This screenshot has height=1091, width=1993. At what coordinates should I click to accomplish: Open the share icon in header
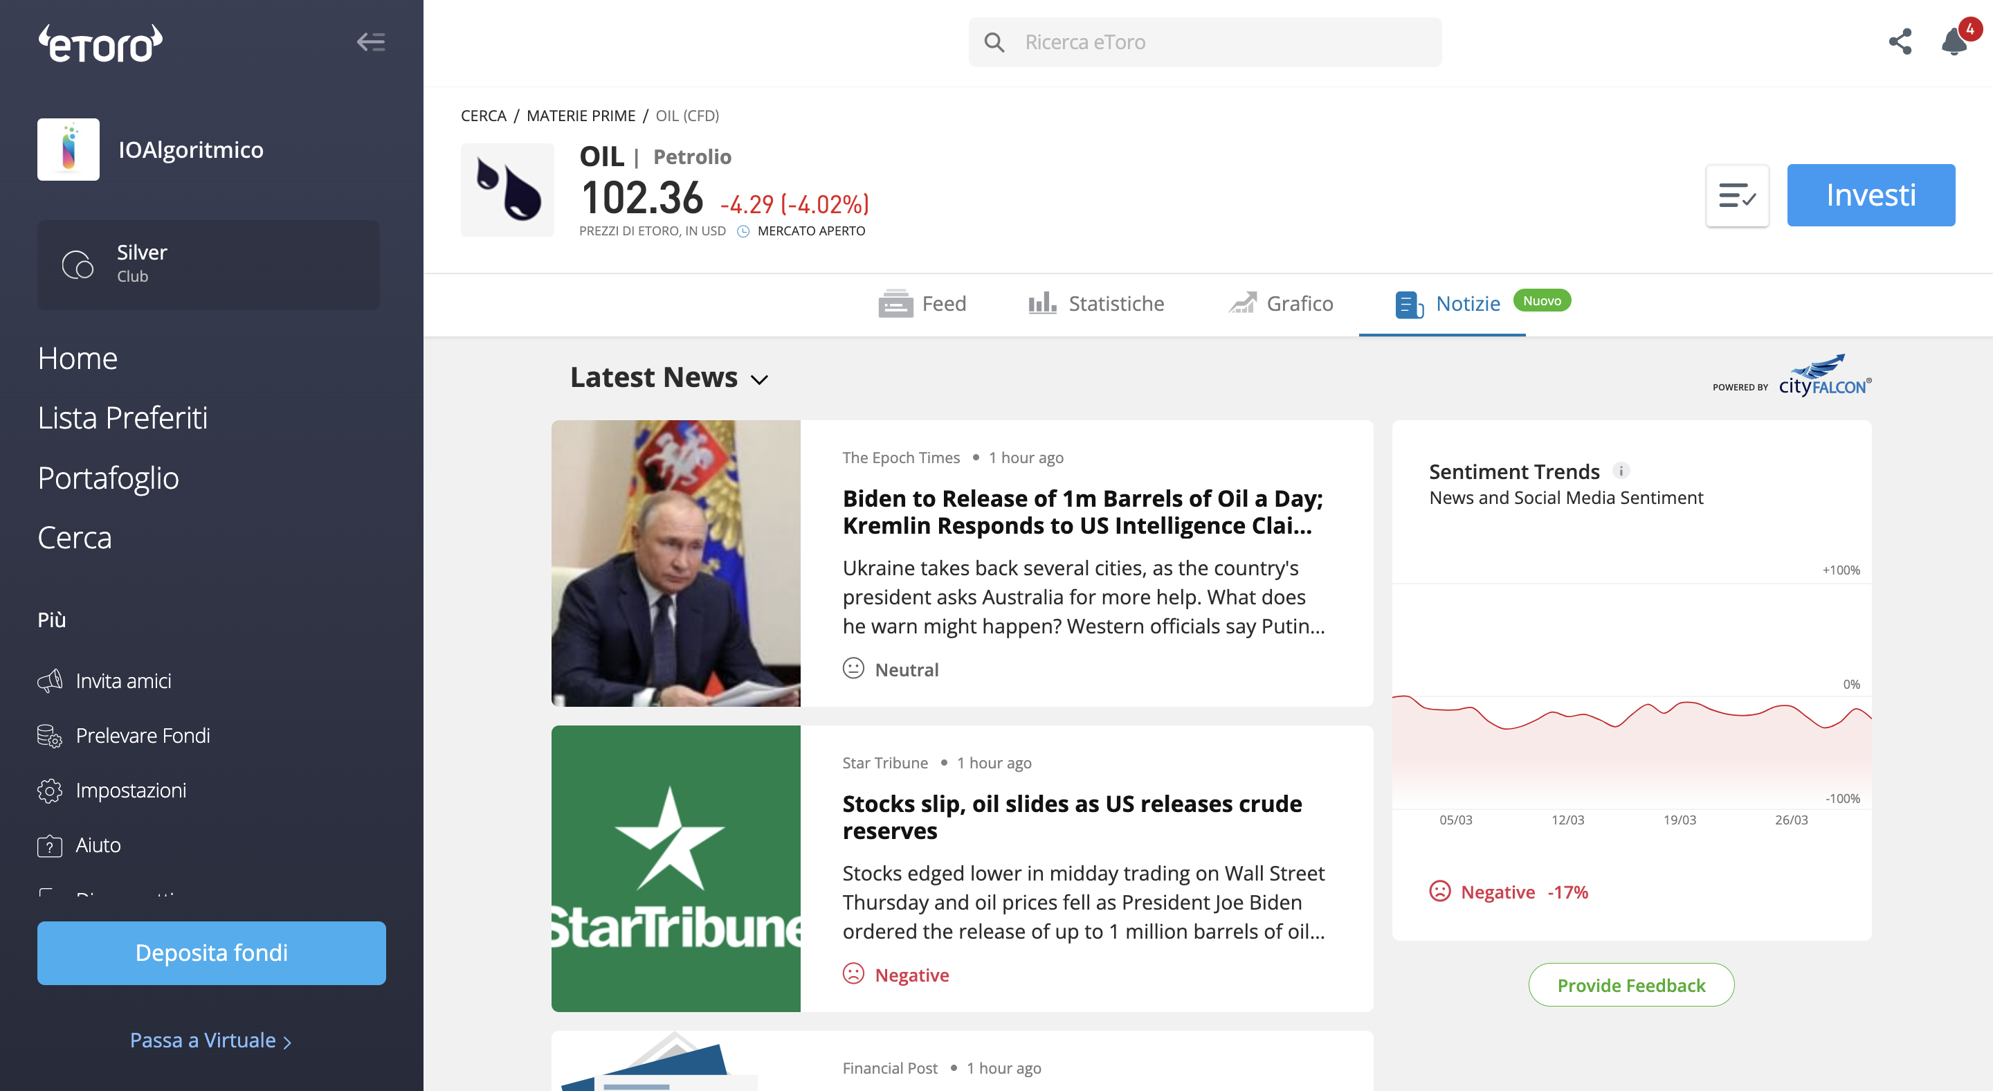click(1900, 42)
